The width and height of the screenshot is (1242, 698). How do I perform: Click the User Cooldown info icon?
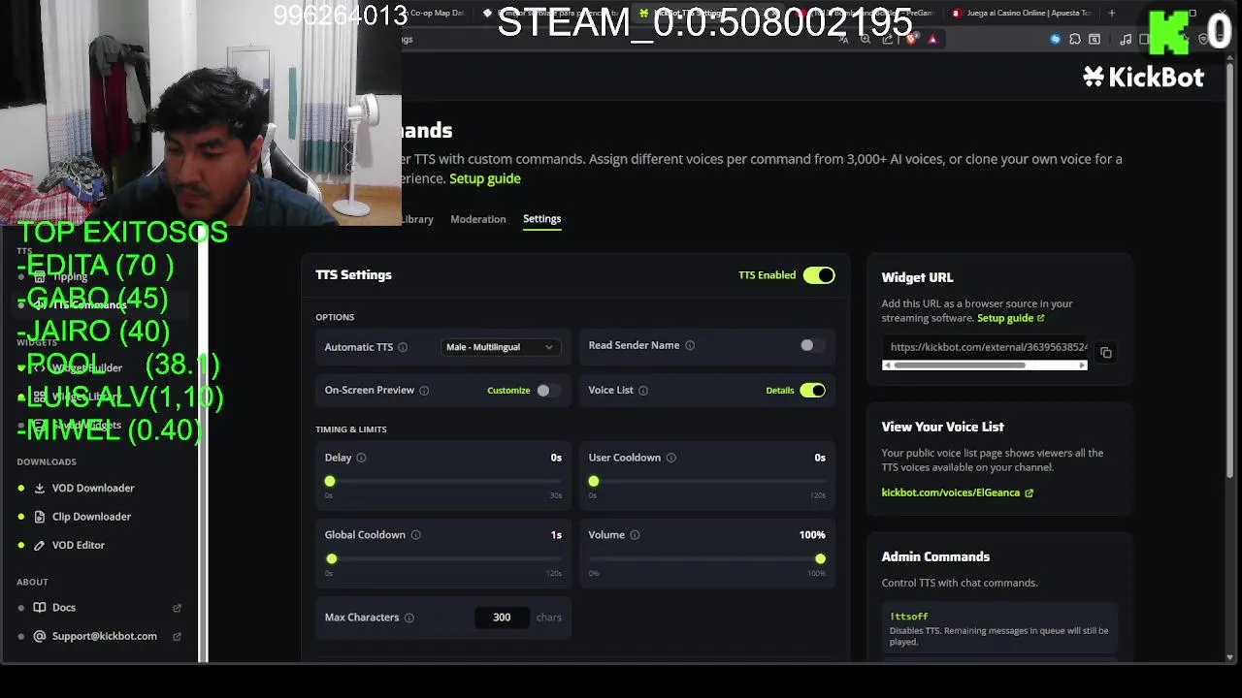coord(670,458)
